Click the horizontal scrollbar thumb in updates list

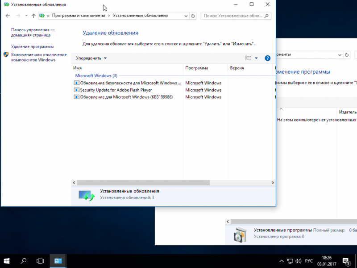tap(143, 183)
